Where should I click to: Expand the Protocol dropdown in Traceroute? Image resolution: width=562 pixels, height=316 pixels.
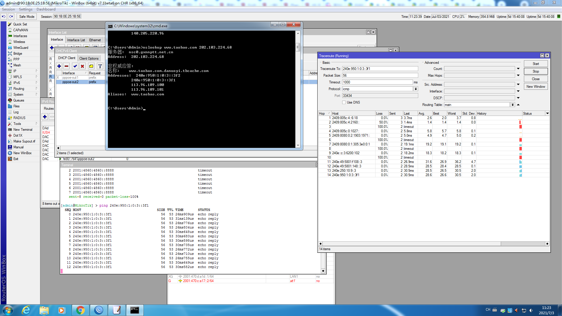pos(416,89)
